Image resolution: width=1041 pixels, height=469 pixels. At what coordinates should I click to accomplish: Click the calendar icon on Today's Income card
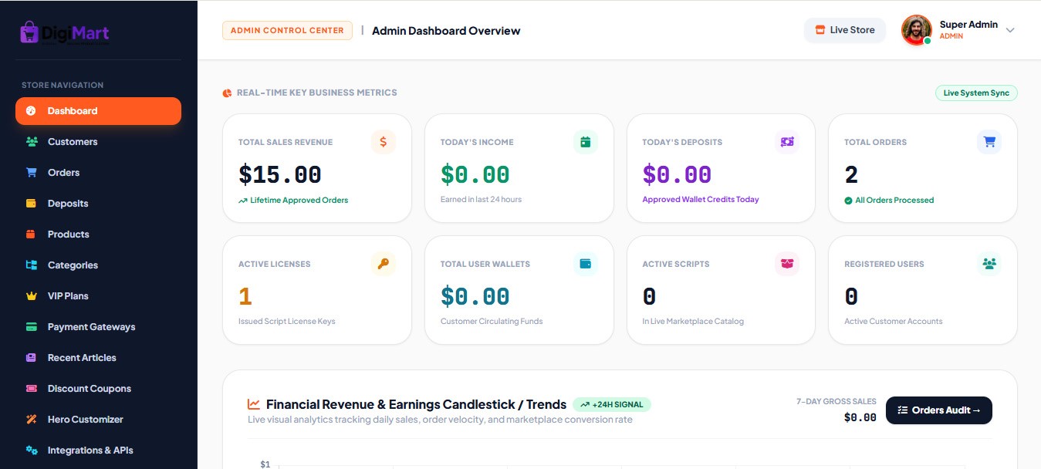[x=586, y=142]
